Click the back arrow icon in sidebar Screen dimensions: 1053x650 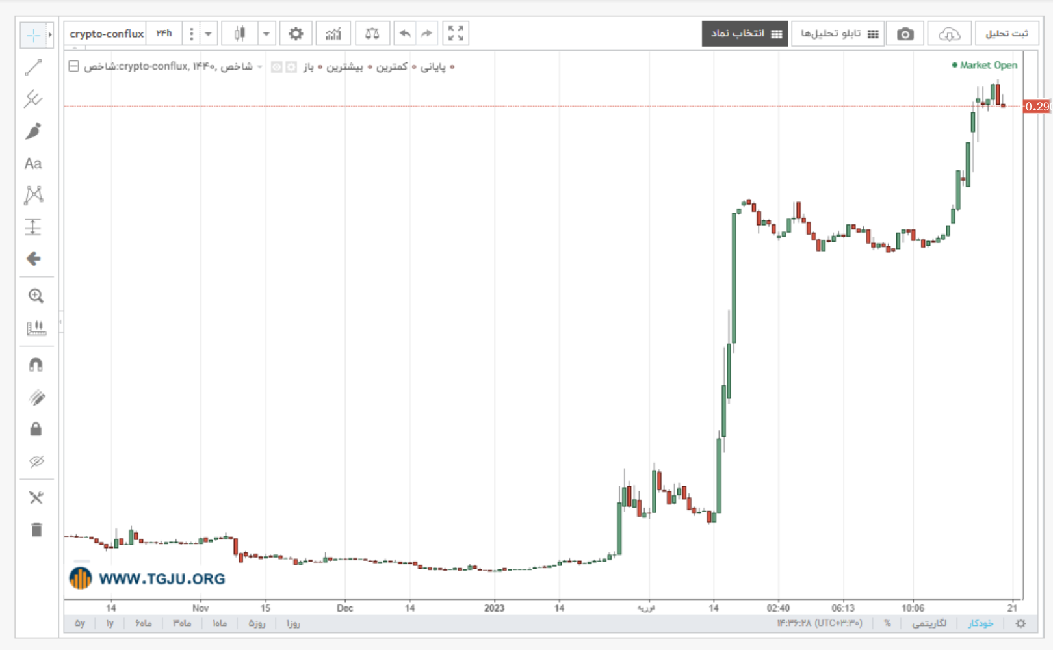point(33,259)
